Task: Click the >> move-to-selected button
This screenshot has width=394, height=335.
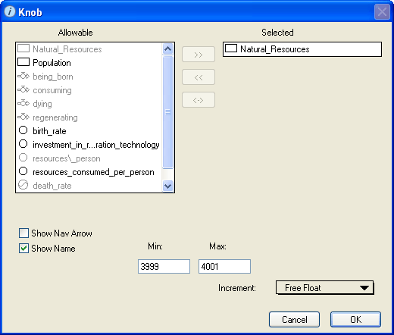Action: 199,55
